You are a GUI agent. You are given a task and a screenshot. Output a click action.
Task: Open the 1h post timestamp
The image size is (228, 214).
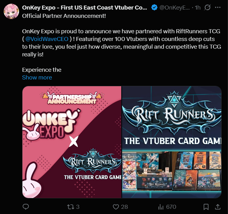pyautogui.click(x=198, y=8)
